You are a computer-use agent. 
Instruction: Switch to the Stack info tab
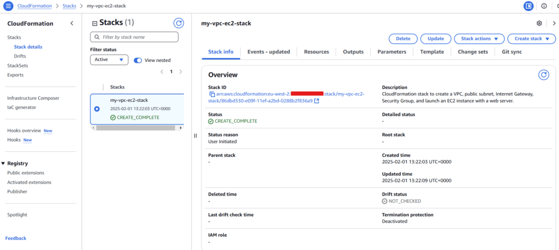point(221,52)
